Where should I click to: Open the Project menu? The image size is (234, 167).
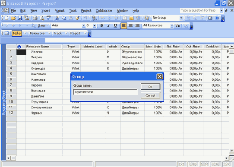click(86, 11)
